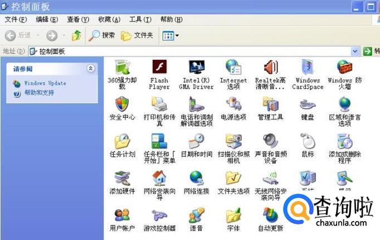Screen dimensions: 380x240
Task: Open 声音和音频设备 icon
Action: tap(270, 141)
